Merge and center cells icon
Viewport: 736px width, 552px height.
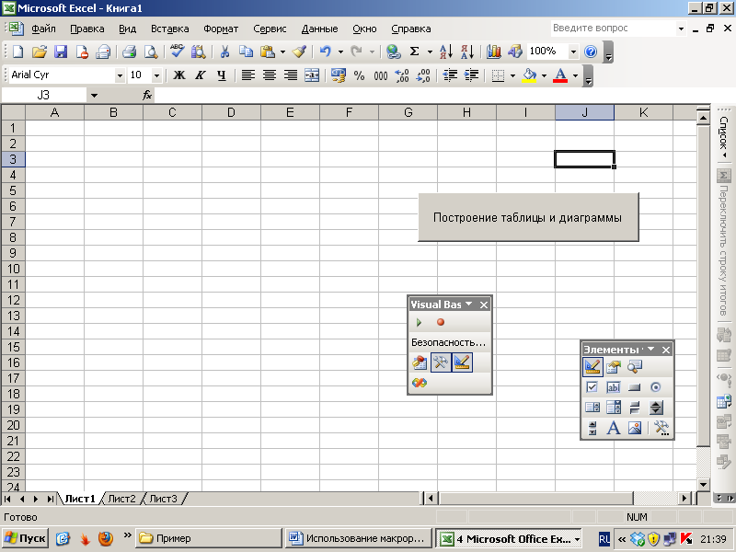(x=312, y=75)
